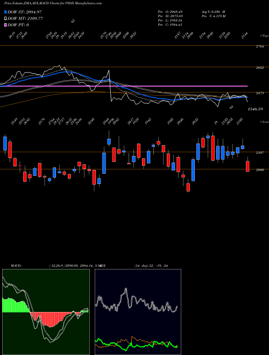This screenshot has height=355, width=269.
Task: Select the 'DOW ST: 2084.97' legend text
Action: (x=24, y=12)
